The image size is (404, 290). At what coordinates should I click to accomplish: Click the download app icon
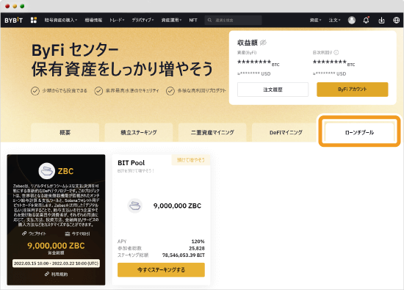(x=381, y=20)
